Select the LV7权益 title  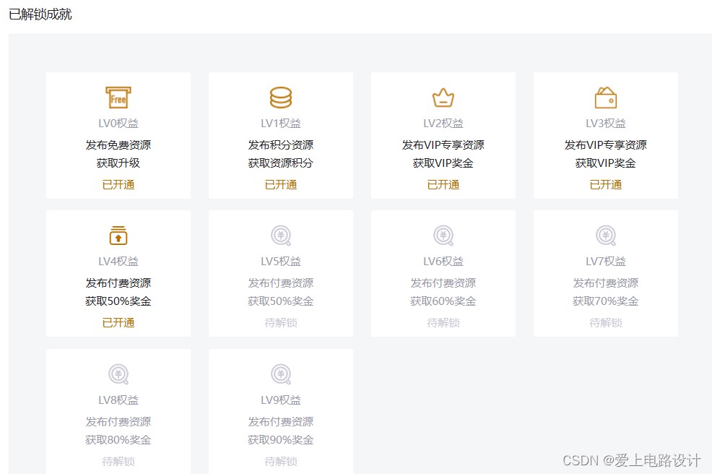click(x=606, y=262)
